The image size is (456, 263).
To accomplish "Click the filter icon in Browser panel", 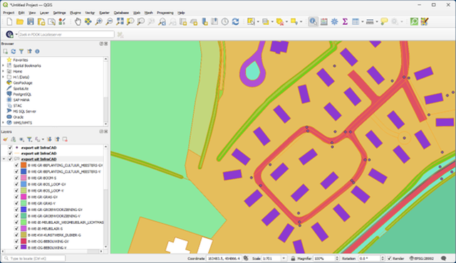I will tap(21, 51).
